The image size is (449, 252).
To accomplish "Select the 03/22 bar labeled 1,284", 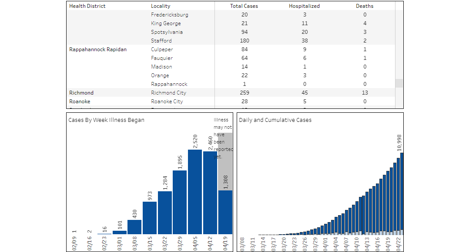I will (164, 213).
